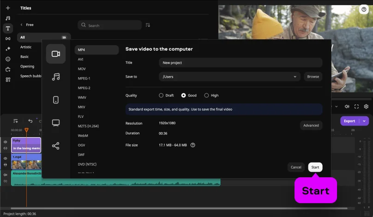The height and width of the screenshot is (217, 373).
Task: Choose the DVD (NTSC) format
Action: coord(87,164)
